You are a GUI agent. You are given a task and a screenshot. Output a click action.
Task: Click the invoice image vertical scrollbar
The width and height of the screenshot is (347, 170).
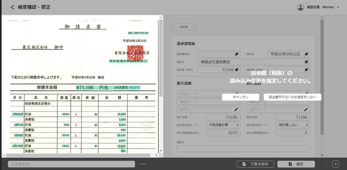161,58
